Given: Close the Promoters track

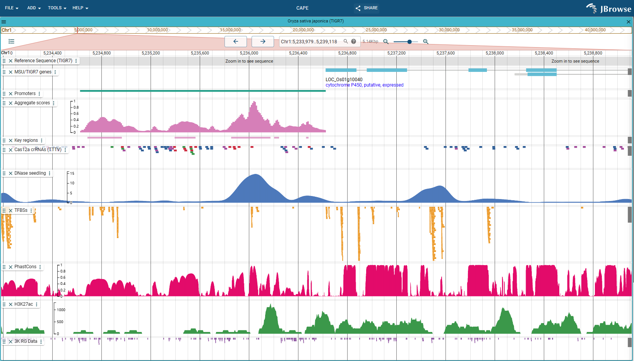Looking at the screenshot, I should [10, 94].
